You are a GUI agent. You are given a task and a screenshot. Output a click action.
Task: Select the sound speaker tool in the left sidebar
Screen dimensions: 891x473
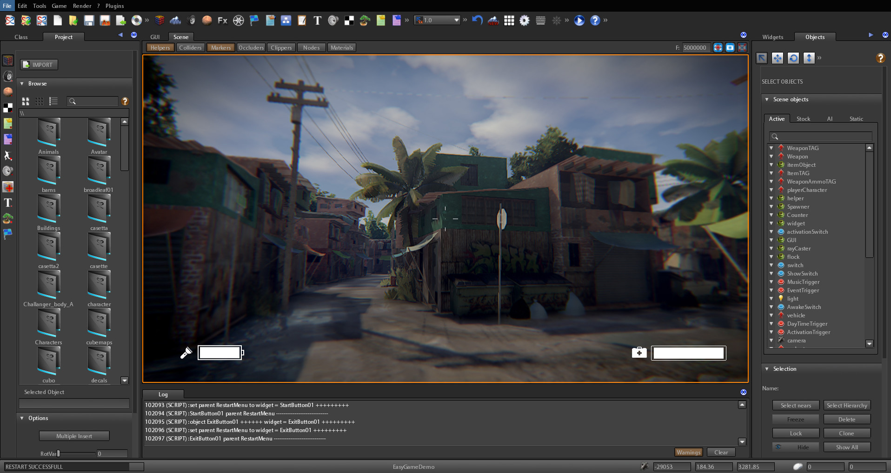click(x=8, y=170)
